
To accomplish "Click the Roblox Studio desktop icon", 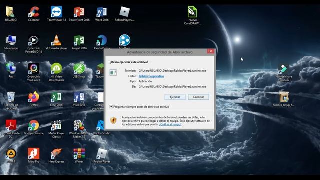I will tap(100, 125).
